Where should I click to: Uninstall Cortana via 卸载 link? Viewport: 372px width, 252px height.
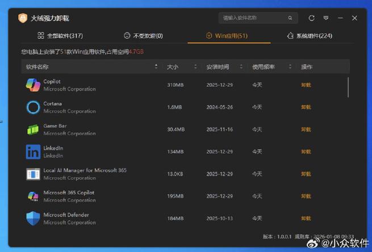pos(306,107)
